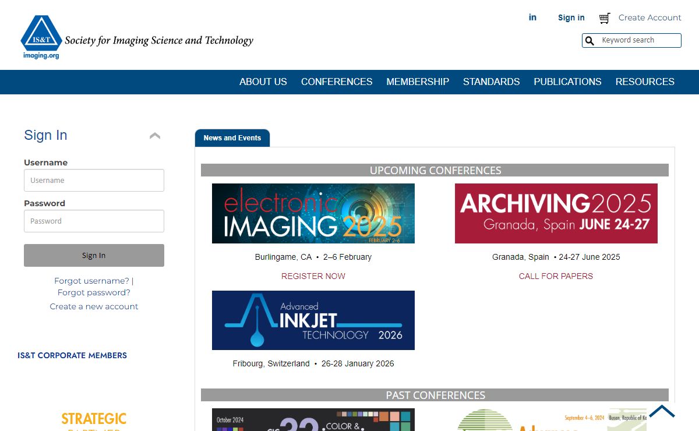Open the LinkedIn icon link
This screenshot has width=699, height=431.
(532, 17)
